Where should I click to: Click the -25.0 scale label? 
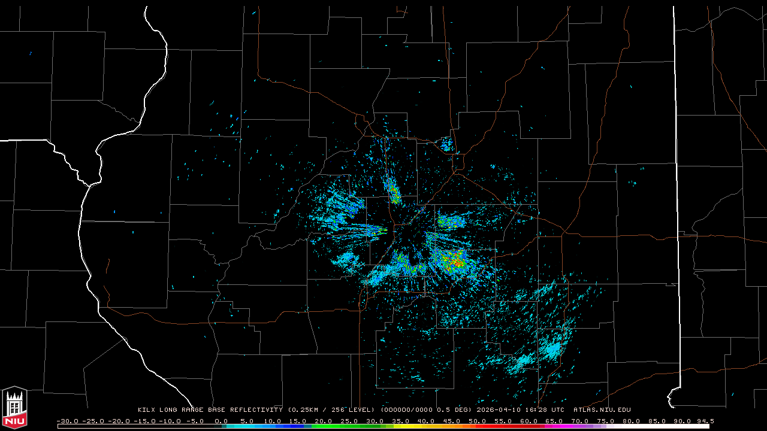point(92,421)
